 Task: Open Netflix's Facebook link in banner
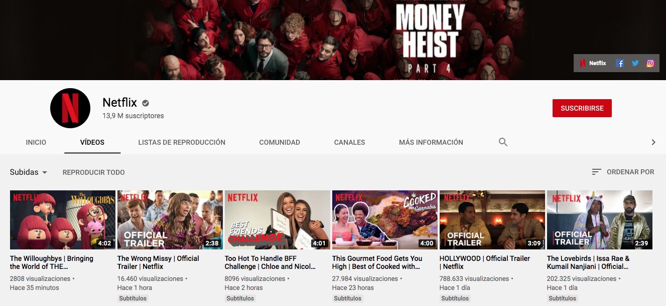620,63
